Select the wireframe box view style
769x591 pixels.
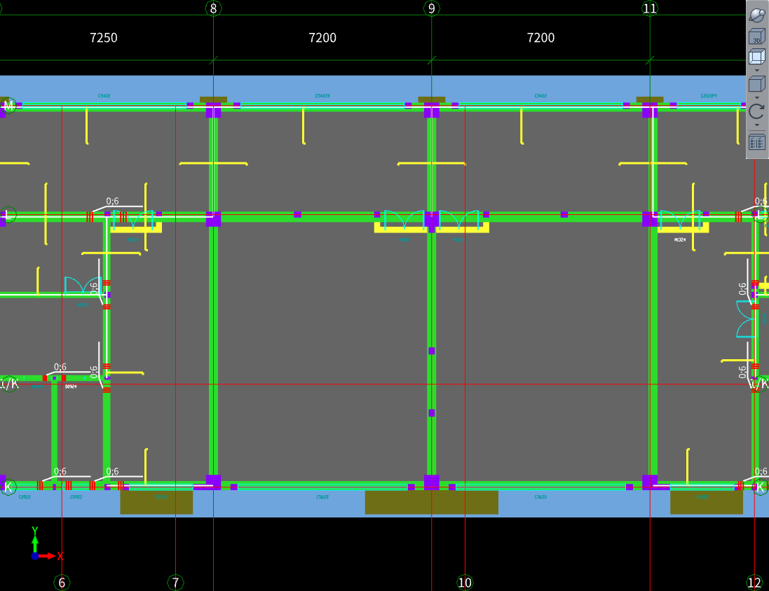point(757,56)
